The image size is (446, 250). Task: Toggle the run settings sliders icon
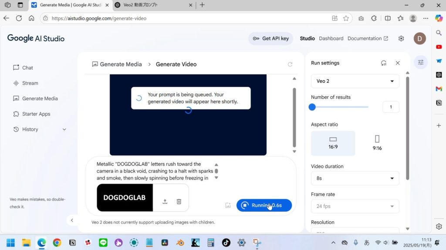click(x=421, y=62)
